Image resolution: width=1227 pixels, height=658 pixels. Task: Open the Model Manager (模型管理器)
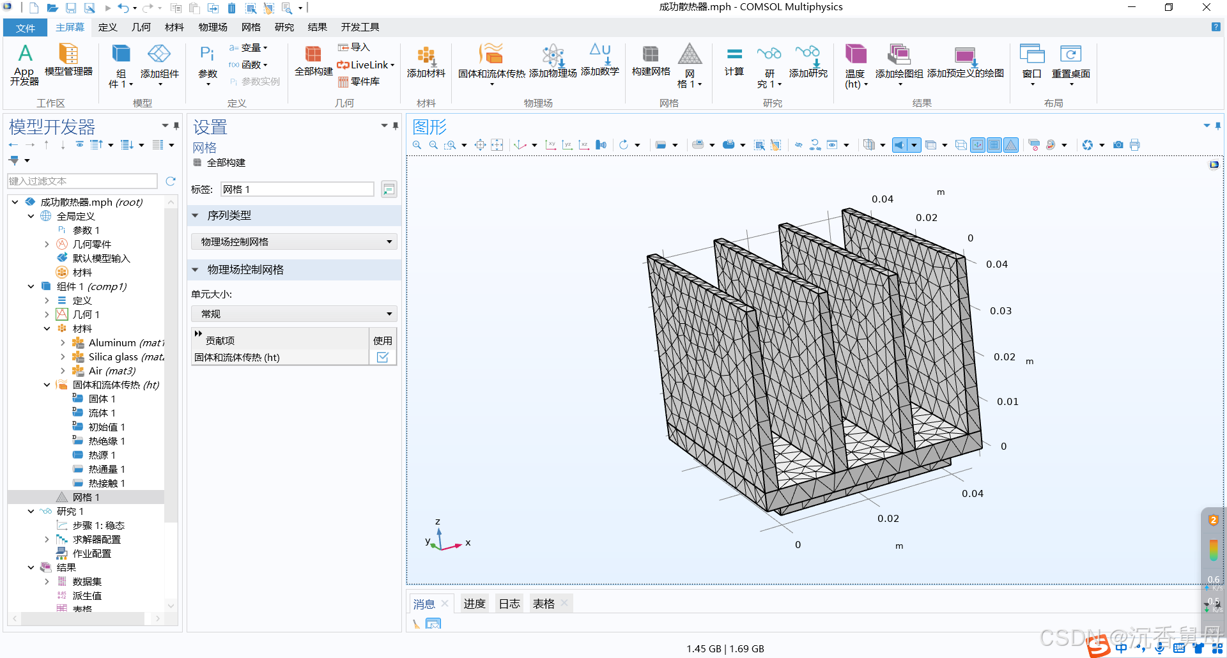[68, 60]
